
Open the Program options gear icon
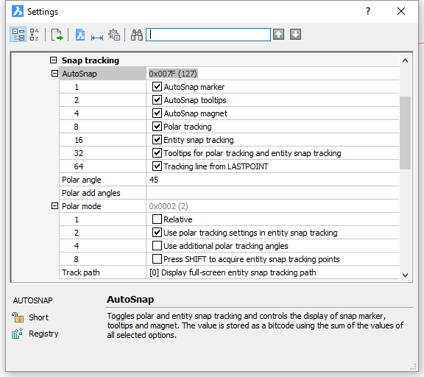coord(114,35)
